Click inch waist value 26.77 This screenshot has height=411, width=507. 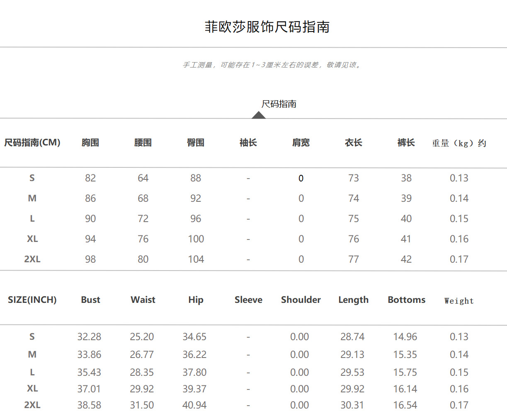click(142, 355)
